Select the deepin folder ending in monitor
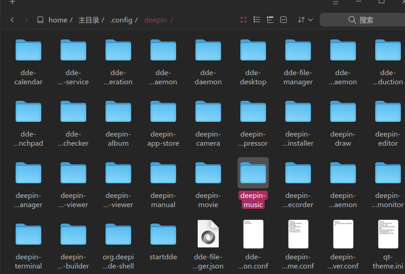 coord(388,185)
